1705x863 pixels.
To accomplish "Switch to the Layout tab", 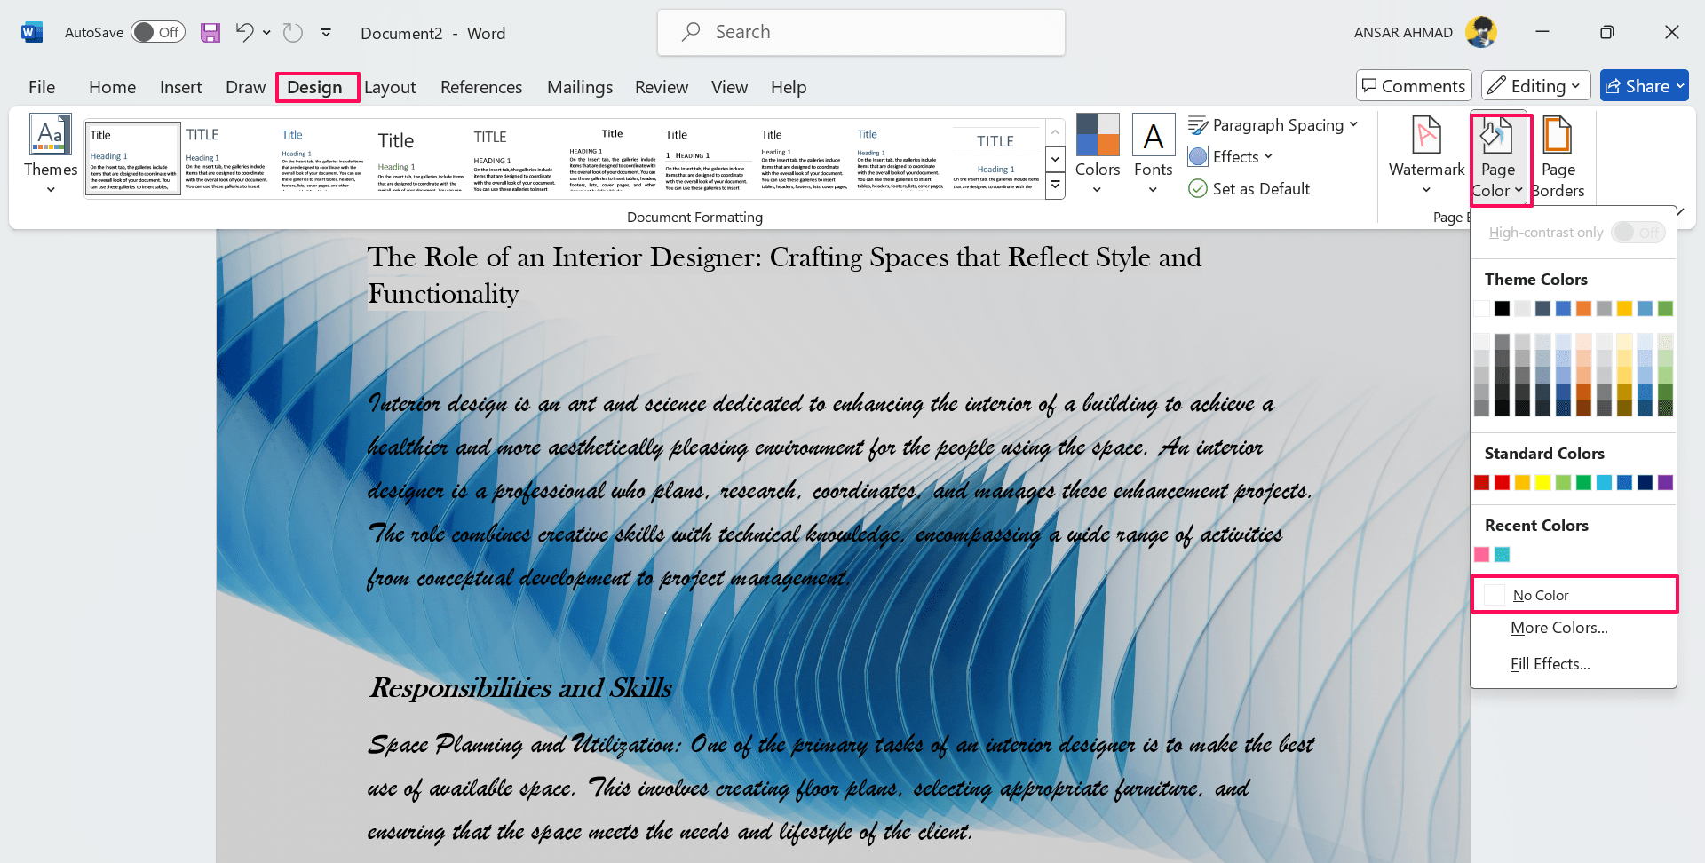I will tap(390, 87).
